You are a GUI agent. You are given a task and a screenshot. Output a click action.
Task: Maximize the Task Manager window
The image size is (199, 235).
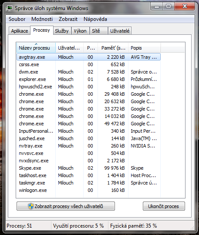tap(169, 6)
